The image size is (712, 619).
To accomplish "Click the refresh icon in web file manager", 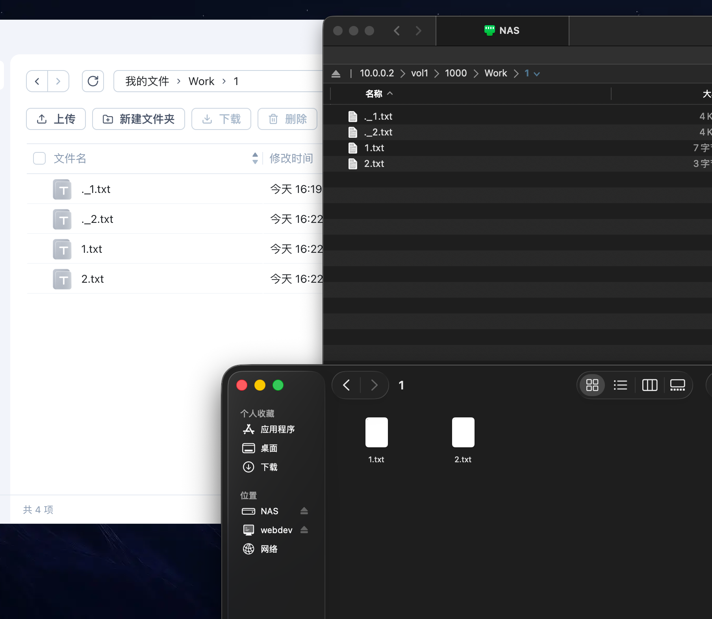I will click(x=93, y=81).
